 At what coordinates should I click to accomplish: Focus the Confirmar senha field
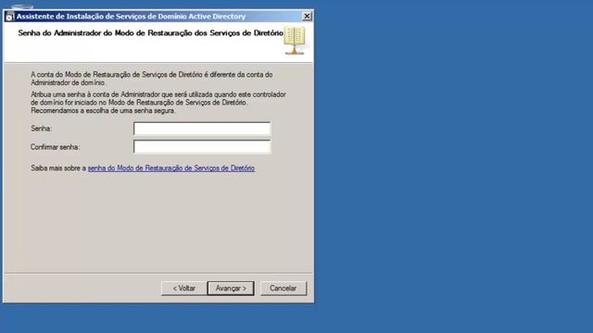(202, 147)
